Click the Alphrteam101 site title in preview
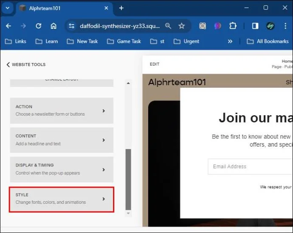 pyautogui.click(x=177, y=82)
